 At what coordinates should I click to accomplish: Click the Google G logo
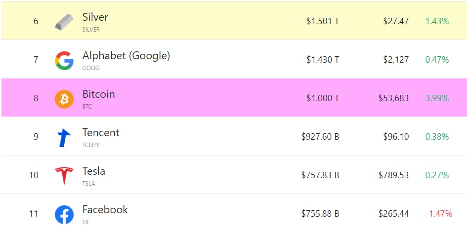coord(64,60)
